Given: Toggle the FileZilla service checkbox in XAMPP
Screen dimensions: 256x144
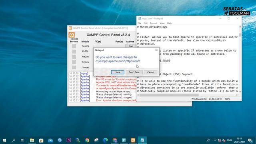Looking at the screenshot, I should [74, 57].
